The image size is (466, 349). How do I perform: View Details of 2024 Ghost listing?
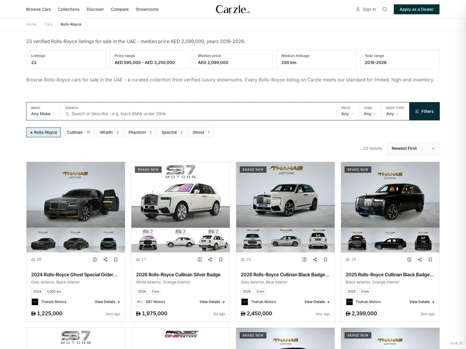point(107,302)
